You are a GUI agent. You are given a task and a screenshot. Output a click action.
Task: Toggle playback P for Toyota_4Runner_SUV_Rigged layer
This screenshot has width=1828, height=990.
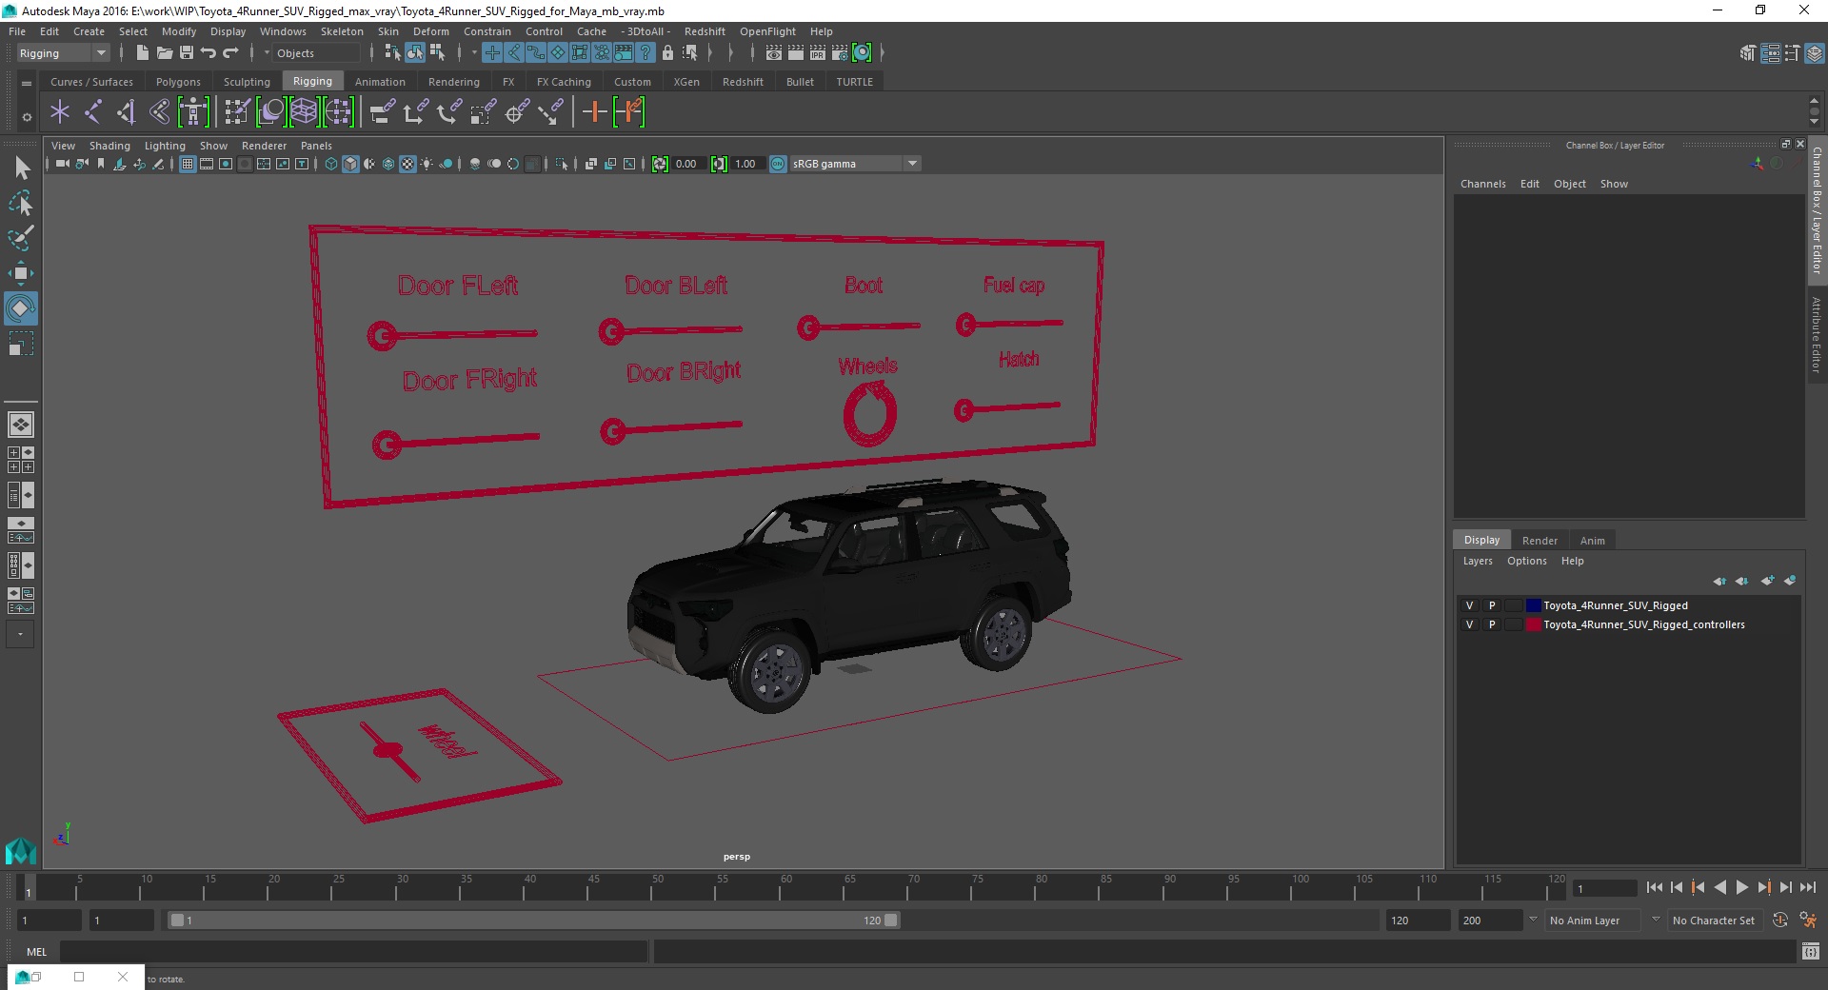[x=1492, y=605]
